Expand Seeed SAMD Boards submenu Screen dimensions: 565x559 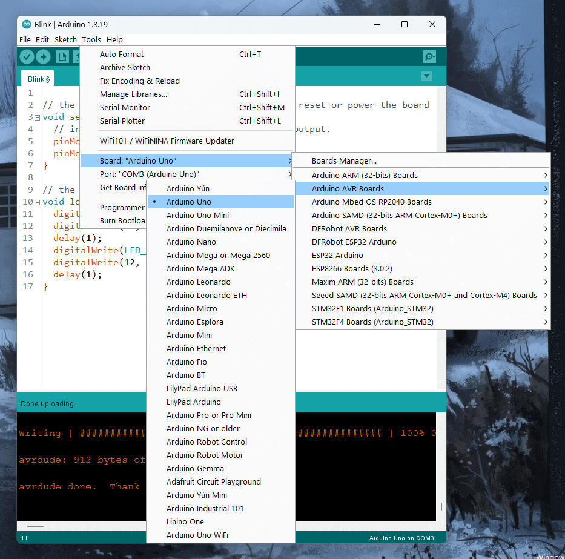click(422, 295)
